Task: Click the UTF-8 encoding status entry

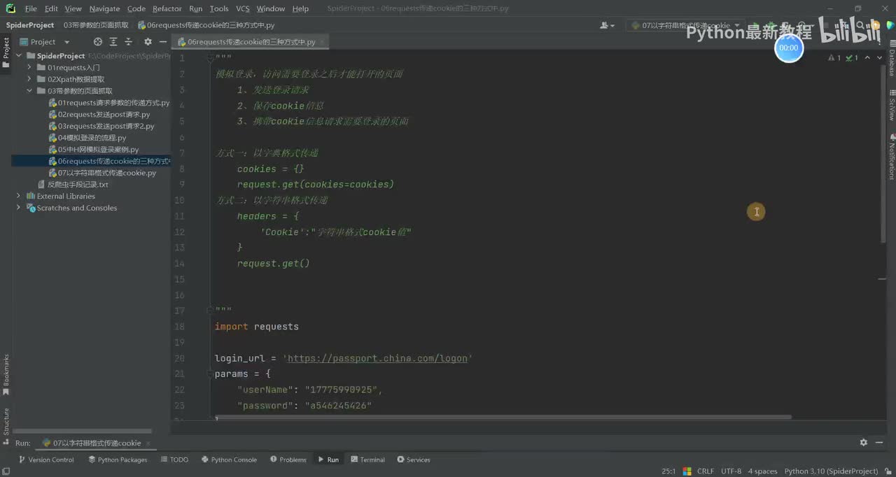Action: tap(731, 471)
